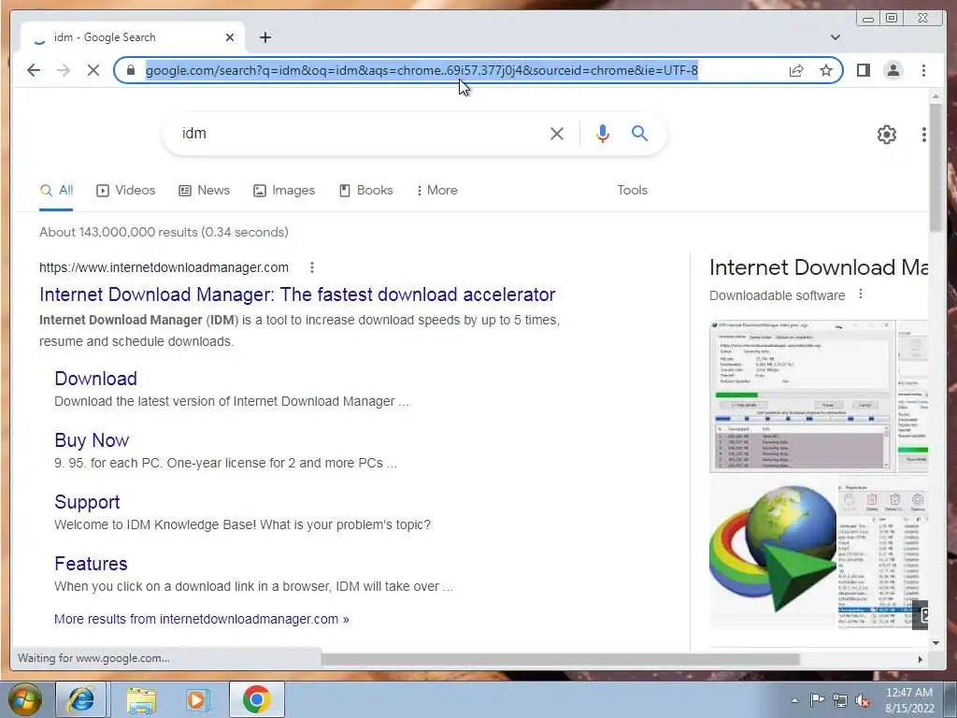This screenshot has width=957, height=718.
Task: Click the 'Internet Download Ma' knowledge panel title
Action: (x=819, y=267)
